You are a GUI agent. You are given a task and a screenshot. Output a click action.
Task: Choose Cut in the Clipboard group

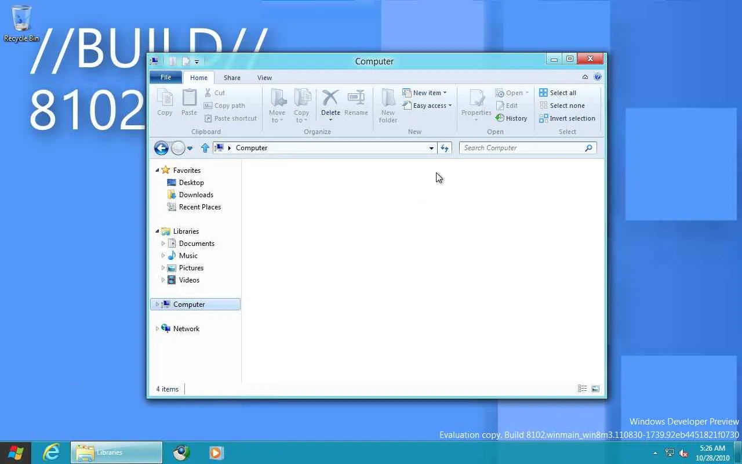point(214,93)
